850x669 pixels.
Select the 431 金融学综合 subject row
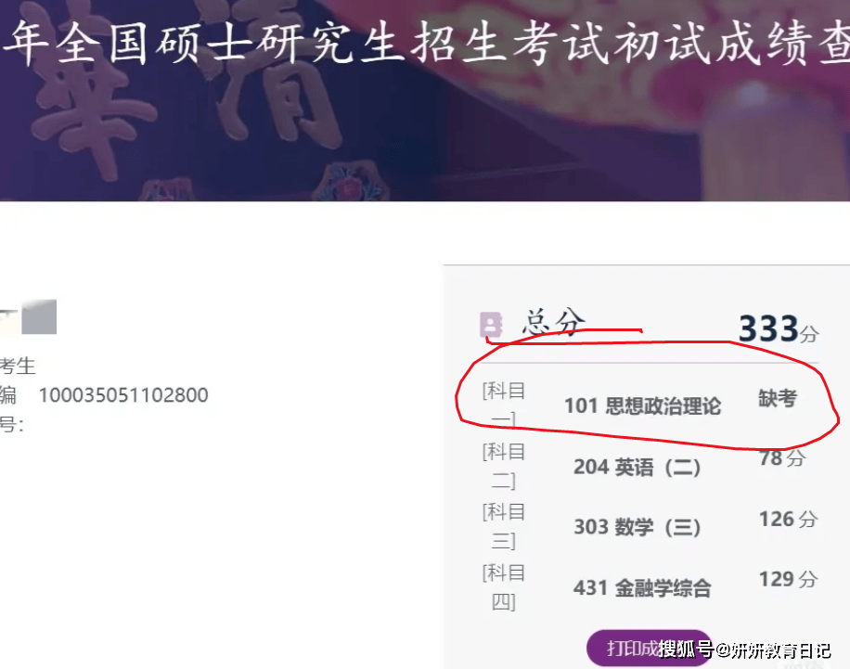650,587
